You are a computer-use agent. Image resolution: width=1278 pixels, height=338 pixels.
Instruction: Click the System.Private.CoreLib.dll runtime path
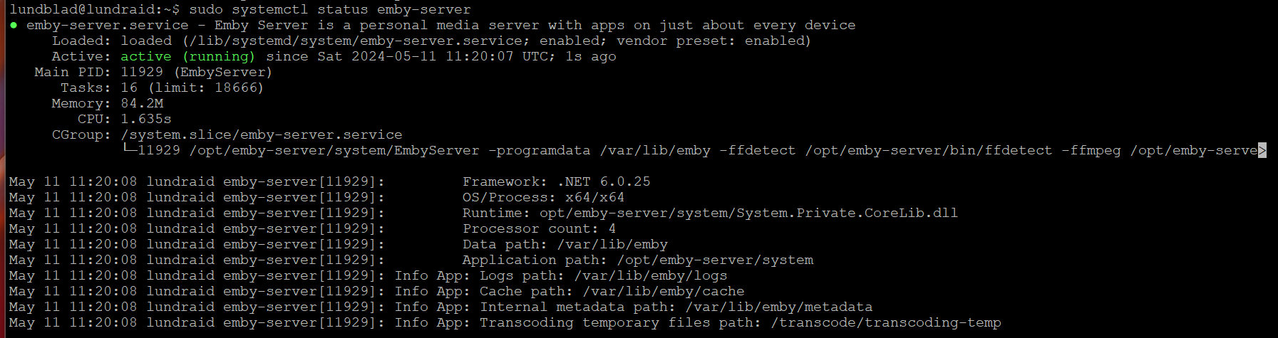(748, 213)
